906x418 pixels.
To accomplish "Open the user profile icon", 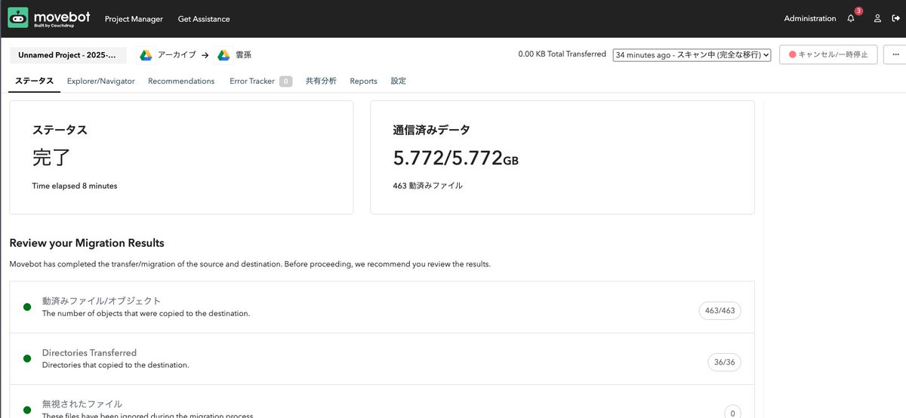I will pos(877,19).
